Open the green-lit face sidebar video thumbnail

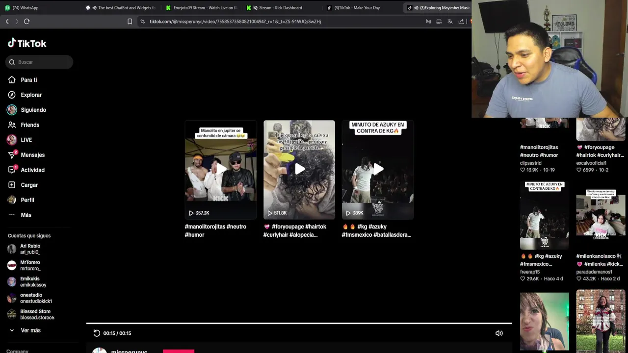pyautogui.click(x=545, y=321)
